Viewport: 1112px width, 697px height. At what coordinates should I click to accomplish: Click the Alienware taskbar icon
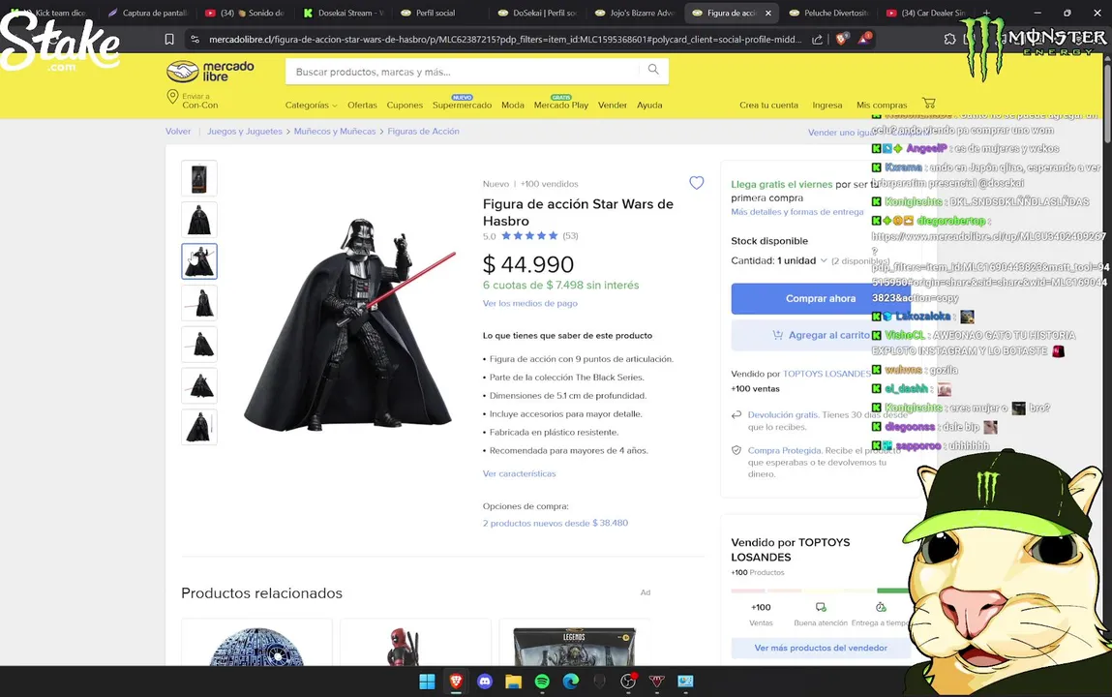[x=599, y=682]
